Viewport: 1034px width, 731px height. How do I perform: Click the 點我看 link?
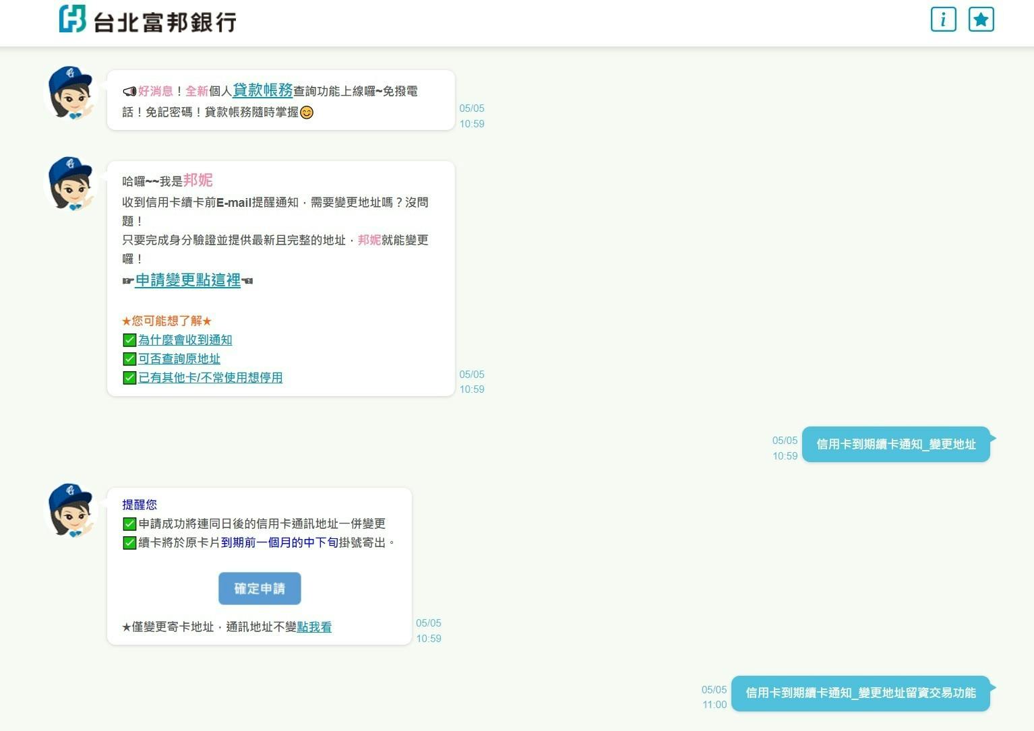pyautogui.click(x=314, y=627)
